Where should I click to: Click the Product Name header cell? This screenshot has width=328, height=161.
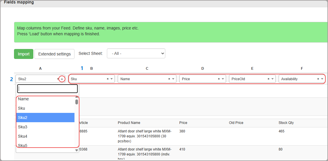coord(129,123)
